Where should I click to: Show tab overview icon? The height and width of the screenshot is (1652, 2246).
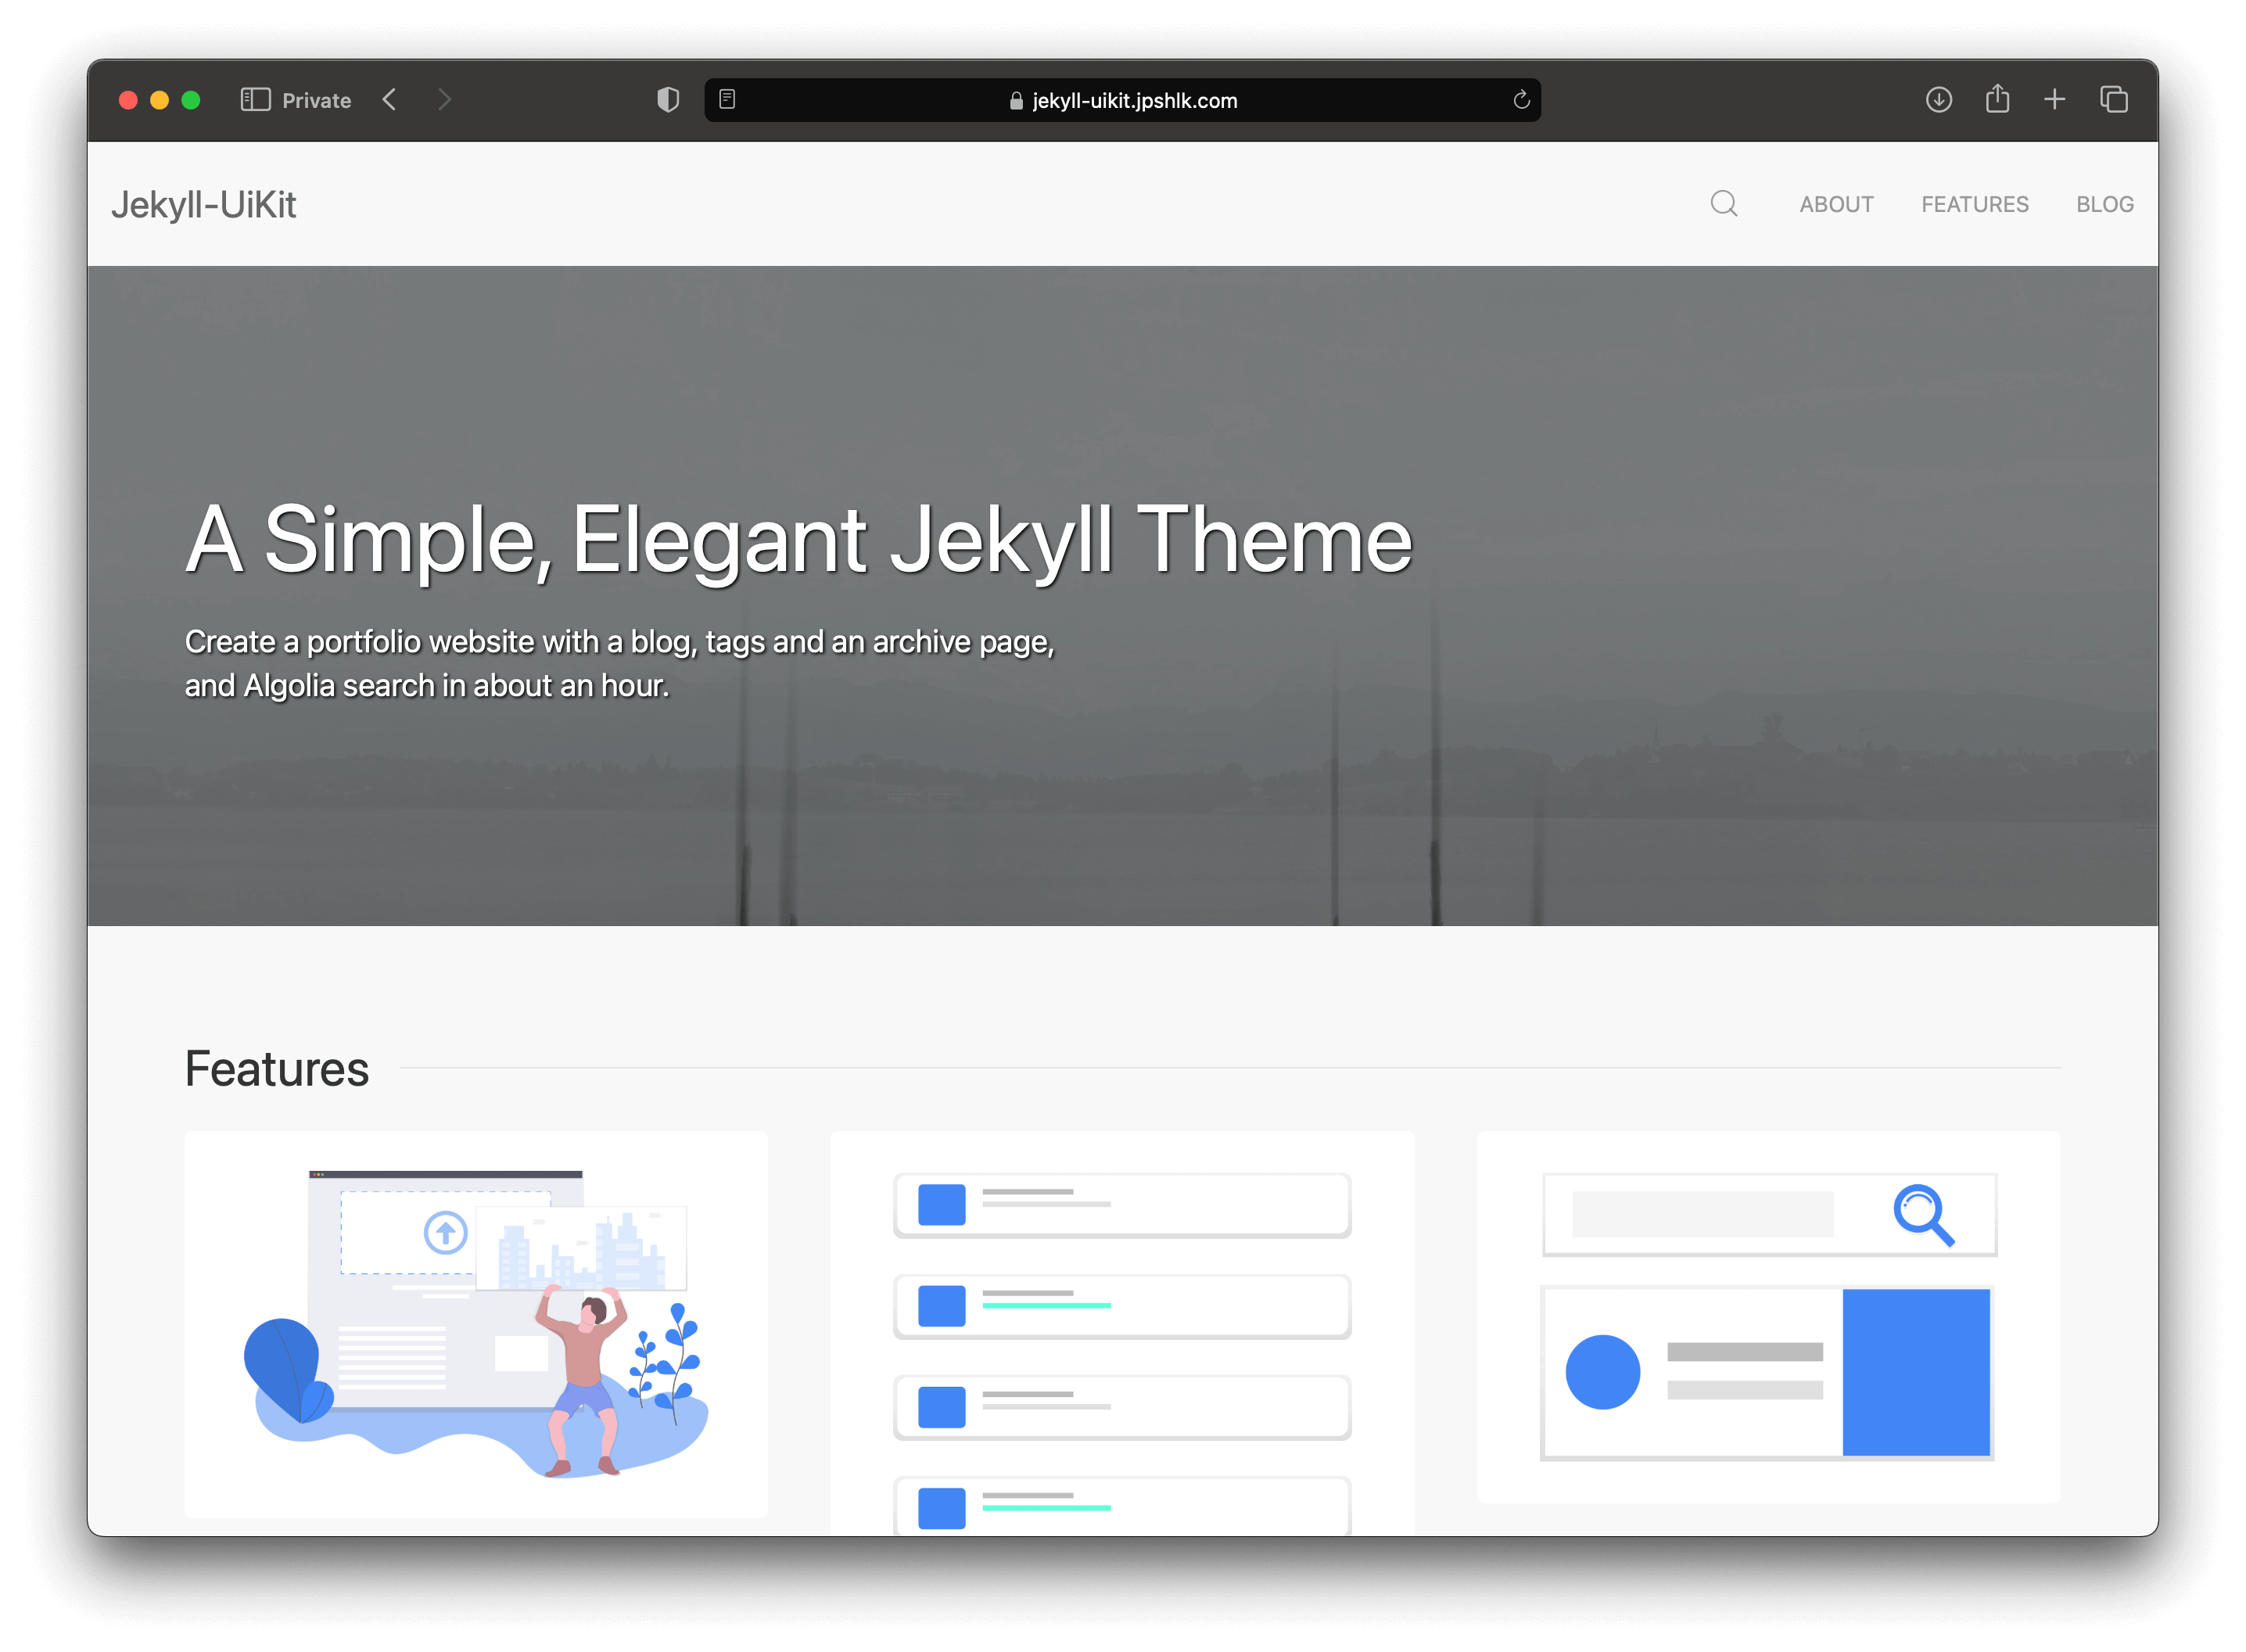2113,100
